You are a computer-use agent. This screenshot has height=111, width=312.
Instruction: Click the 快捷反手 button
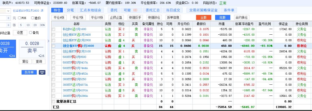point(135,17)
